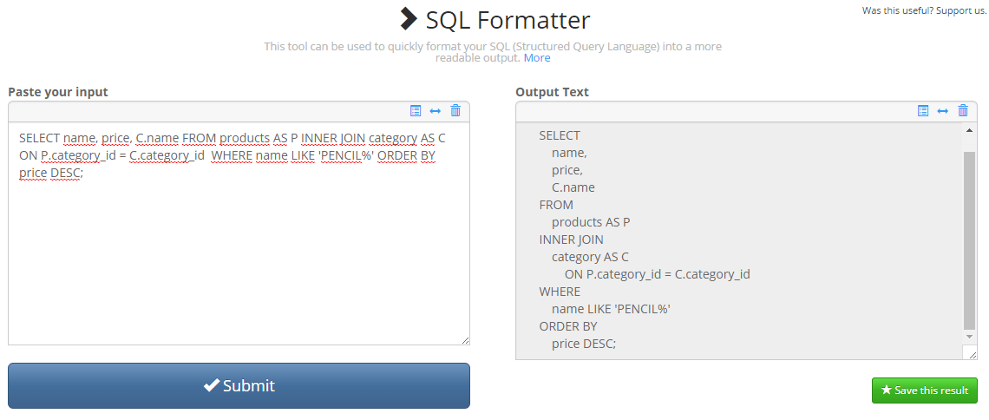Screen dimensions: 989x420
Task: Click the 'Was this useful? Support us.' link
Action: pos(924,10)
